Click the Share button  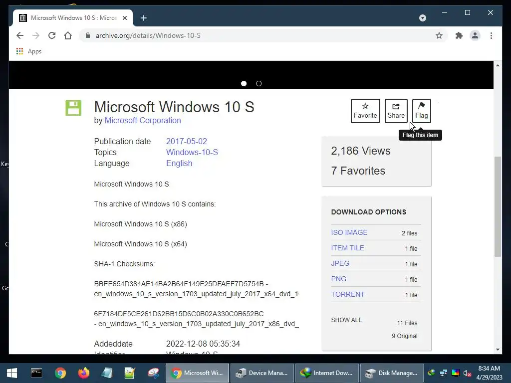click(x=396, y=111)
